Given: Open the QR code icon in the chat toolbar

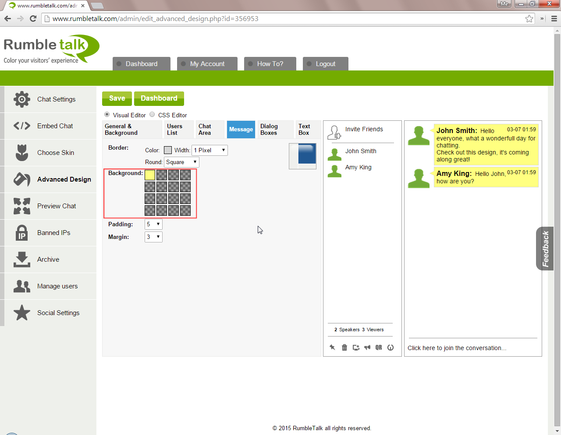Looking at the screenshot, I should [379, 347].
